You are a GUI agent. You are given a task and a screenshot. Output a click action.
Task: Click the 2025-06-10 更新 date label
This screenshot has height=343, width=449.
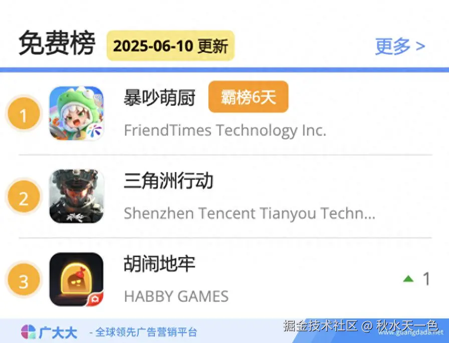pyautogui.click(x=171, y=45)
